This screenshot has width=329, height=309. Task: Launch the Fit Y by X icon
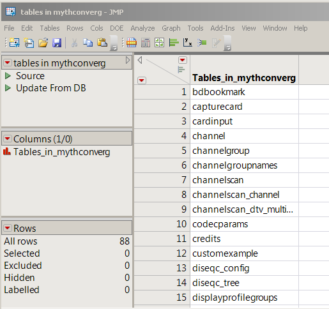click(188, 42)
